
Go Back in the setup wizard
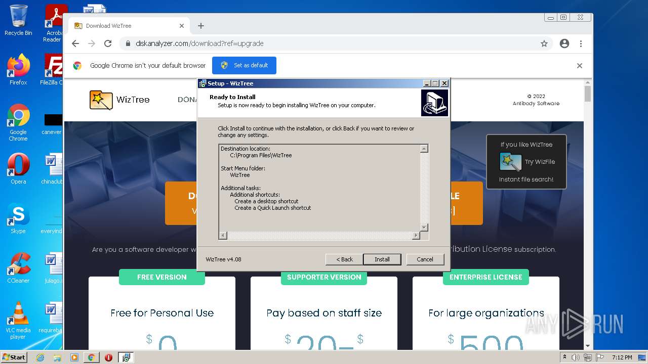tap(344, 259)
